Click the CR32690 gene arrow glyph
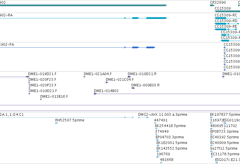 212,5
